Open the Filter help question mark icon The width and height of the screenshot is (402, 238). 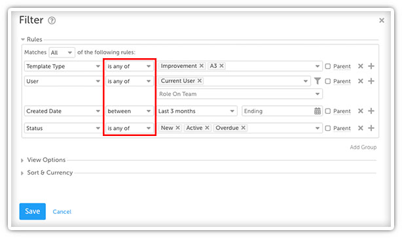52,20
